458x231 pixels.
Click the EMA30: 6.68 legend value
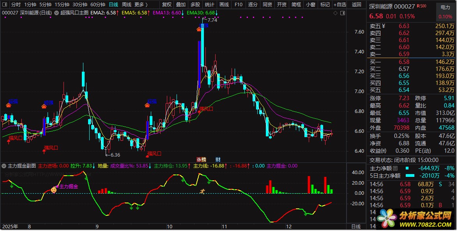tap(201, 13)
